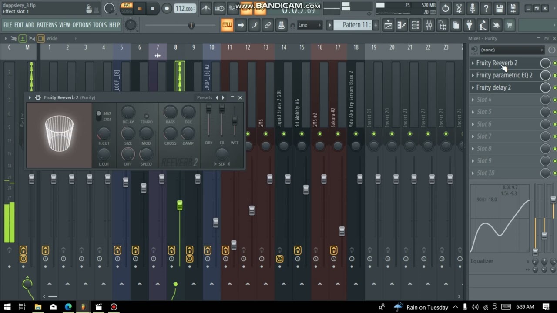557x313 pixels.
Task: Open the plugin picker plug icon
Action: (x=469, y=25)
